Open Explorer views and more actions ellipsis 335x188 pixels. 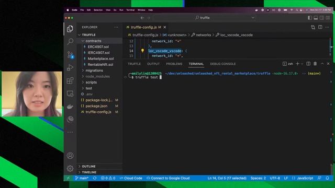[116, 27]
